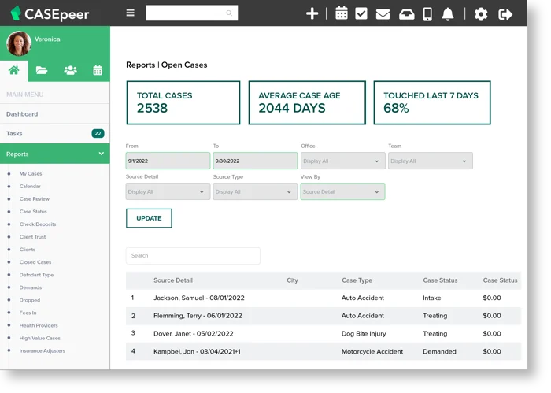Screen dimensions: 551x393
Task: Select the open folder tab icon
Action: pyautogui.click(x=42, y=70)
